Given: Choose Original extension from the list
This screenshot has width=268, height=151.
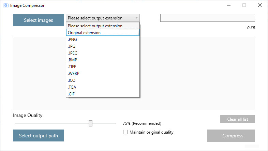Looking at the screenshot, I should point(103,33).
